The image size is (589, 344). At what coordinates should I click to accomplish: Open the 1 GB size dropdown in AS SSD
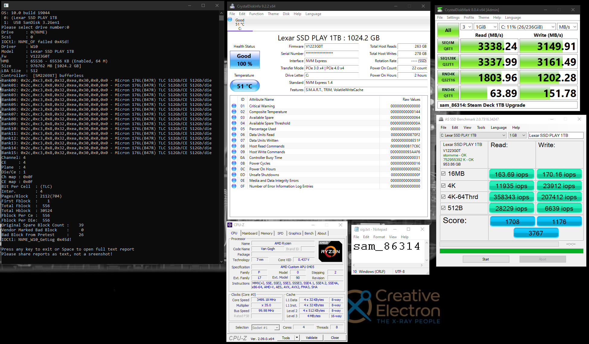[x=517, y=135]
